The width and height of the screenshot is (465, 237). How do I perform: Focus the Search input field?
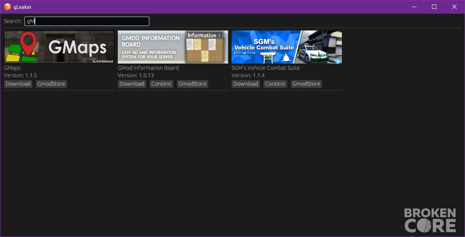click(x=87, y=21)
